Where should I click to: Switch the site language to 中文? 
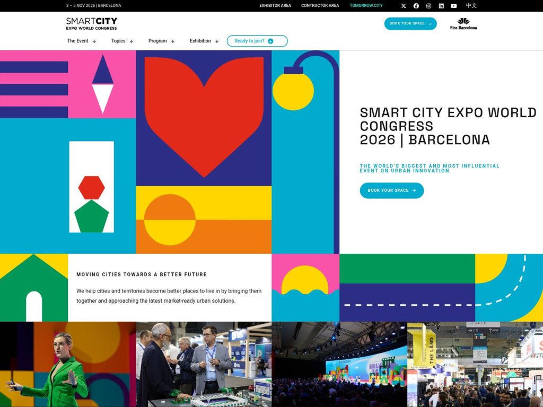[x=471, y=6]
